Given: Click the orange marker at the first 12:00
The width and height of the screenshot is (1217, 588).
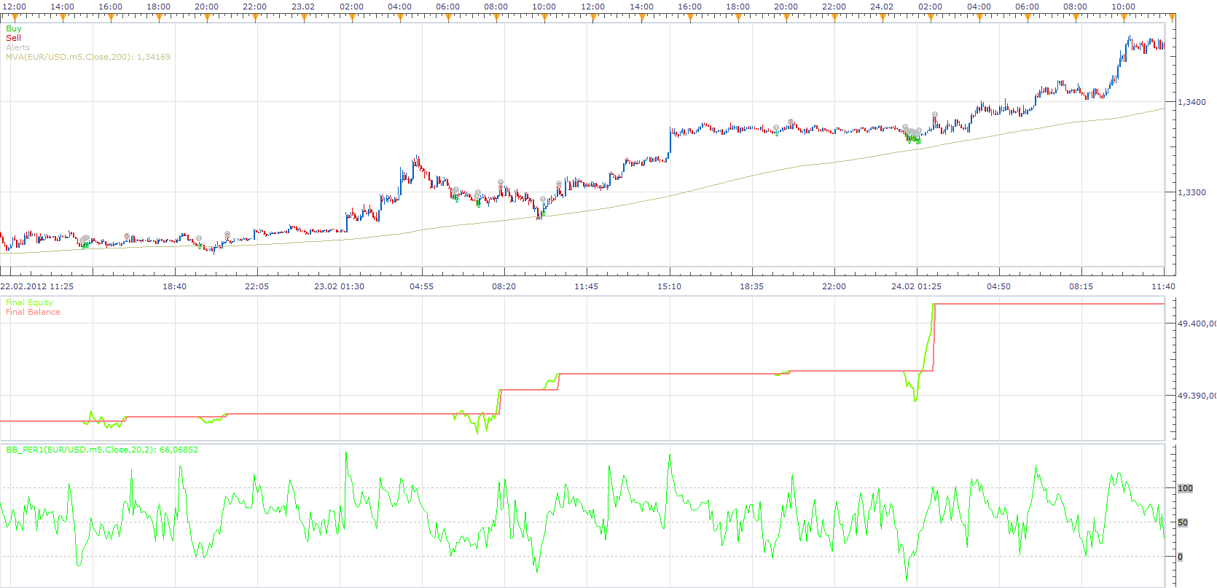Looking at the screenshot, I should pos(15,18).
